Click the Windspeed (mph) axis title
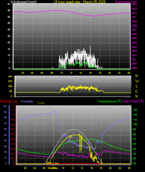 [24, 2]
